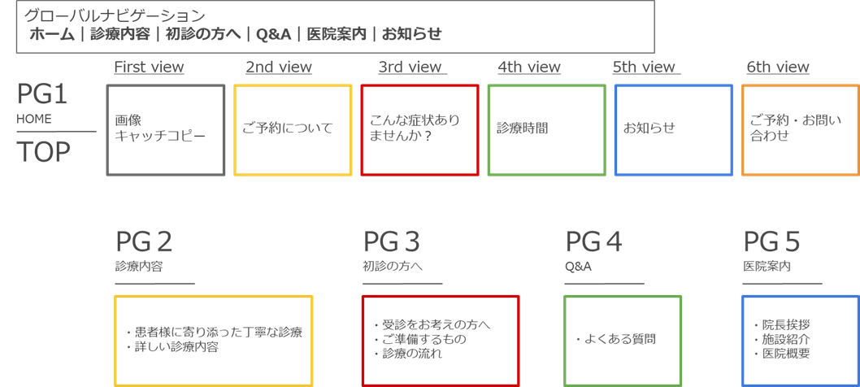The image size is (860, 387).
Task: Click the orange ご予約・お問い合わせ box
Action: pyautogui.click(x=801, y=130)
